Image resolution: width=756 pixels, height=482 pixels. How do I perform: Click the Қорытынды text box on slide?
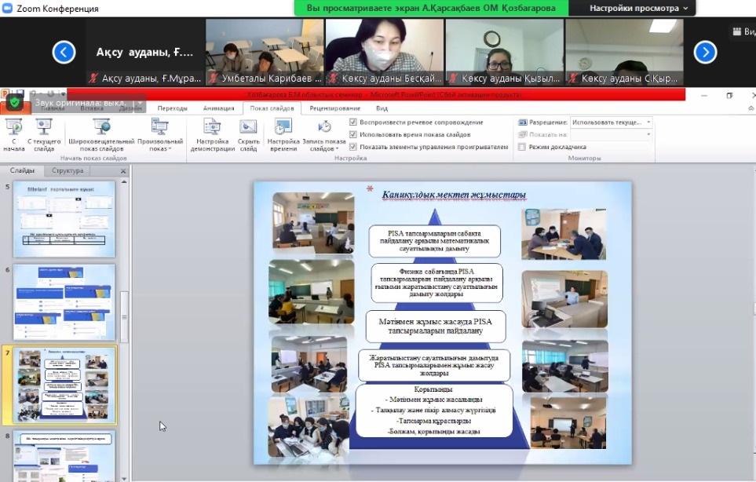pos(434,411)
